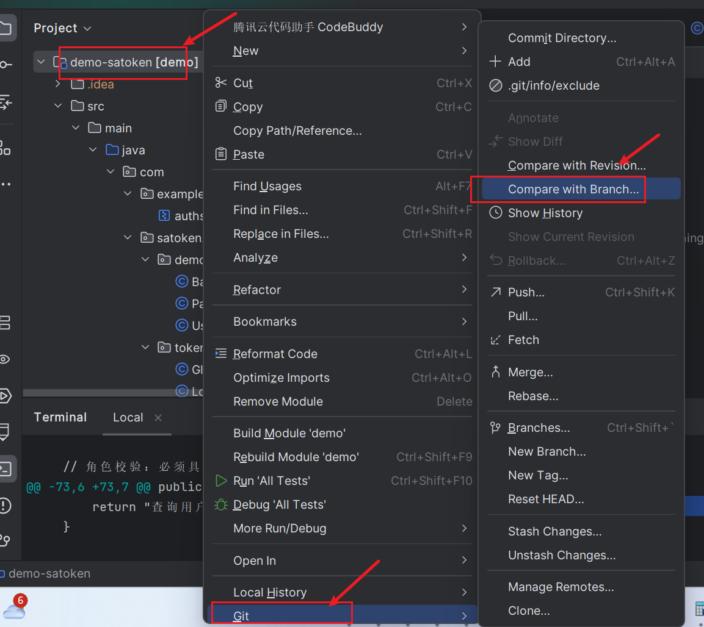Click demo-satoken breadcrumb in status bar
704x627 pixels.
tap(49, 573)
